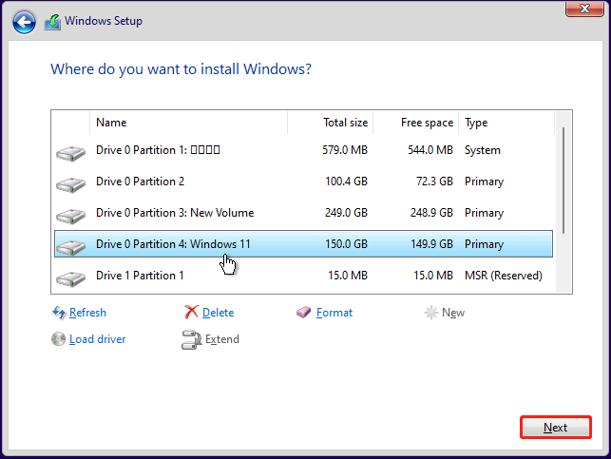Click the 248.9 GB free space cell
This screenshot has width=611, height=459.
click(431, 213)
